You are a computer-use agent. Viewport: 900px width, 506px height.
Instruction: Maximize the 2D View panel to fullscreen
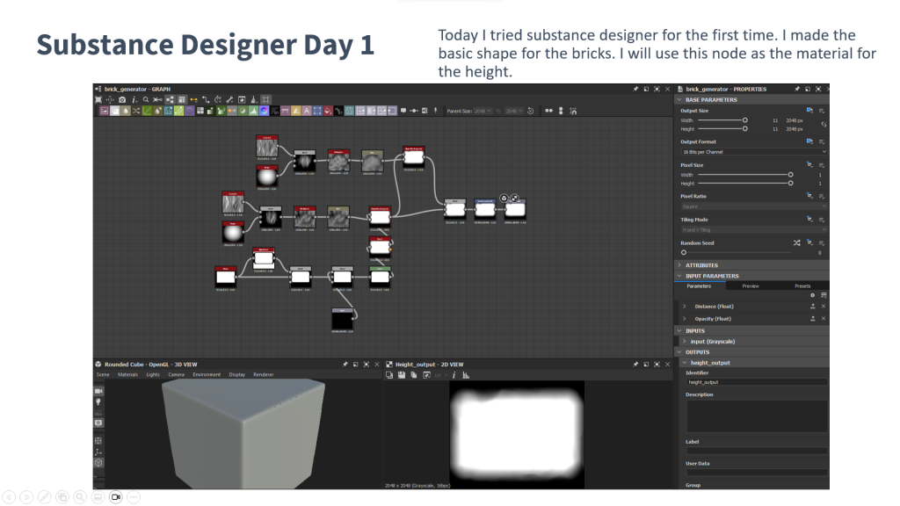(x=657, y=365)
